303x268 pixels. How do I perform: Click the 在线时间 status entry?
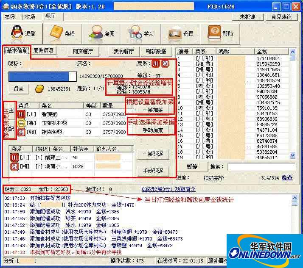coord(180,261)
